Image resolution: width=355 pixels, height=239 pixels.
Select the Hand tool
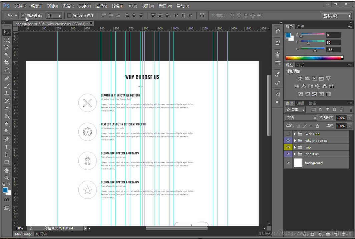(x=7, y=170)
